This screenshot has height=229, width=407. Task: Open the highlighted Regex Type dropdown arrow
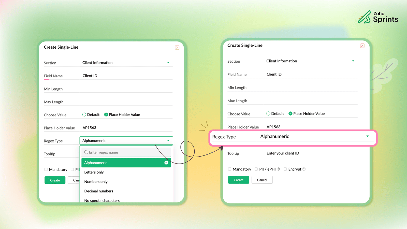[x=368, y=136]
